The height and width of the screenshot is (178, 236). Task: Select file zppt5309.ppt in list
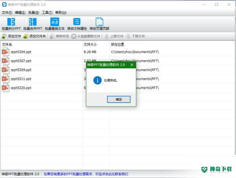(21, 70)
